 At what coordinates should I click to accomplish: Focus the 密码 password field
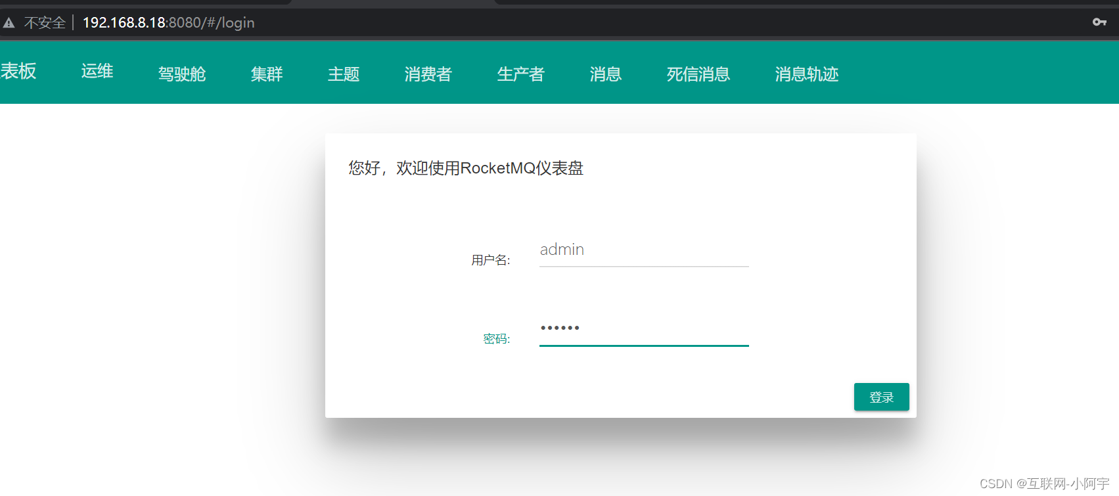[644, 329]
